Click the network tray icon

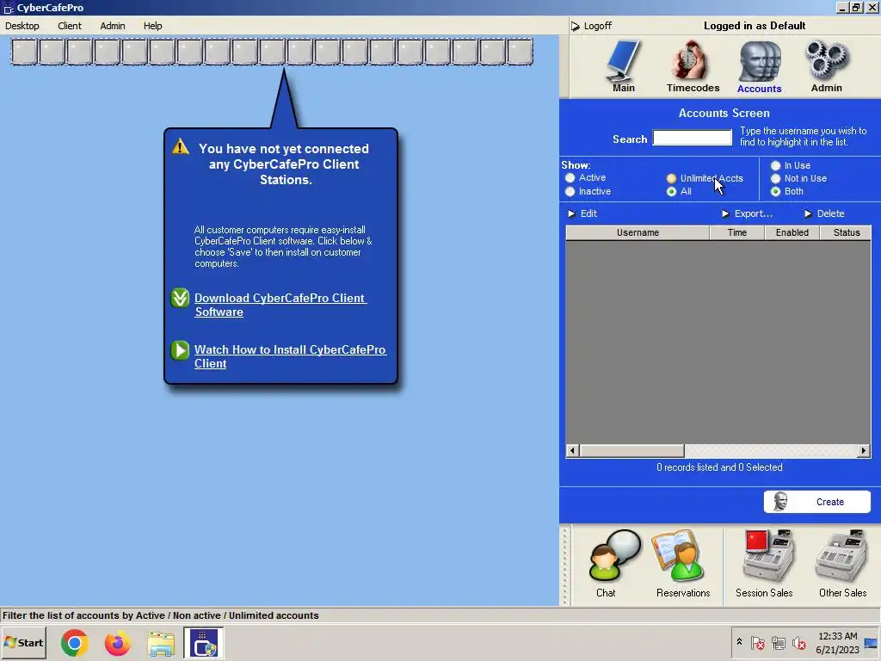(778, 642)
